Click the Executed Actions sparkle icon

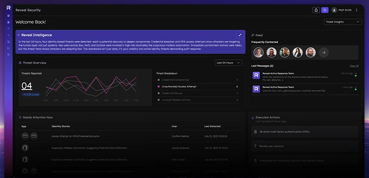click(x=253, y=118)
